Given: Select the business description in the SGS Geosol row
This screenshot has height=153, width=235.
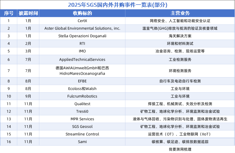Looking at the screenshot, I should 180,127.
